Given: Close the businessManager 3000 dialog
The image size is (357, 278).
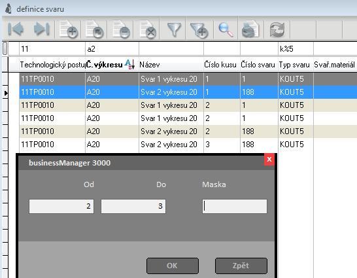Looking at the screenshot, I should pyautogui.click(x=269, y=160).
